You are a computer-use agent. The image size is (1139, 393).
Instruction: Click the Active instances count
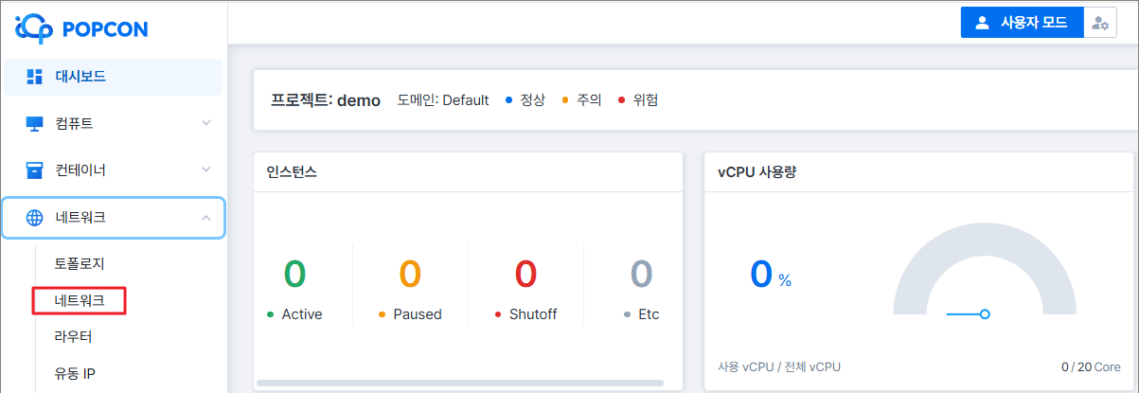point(294,274)
